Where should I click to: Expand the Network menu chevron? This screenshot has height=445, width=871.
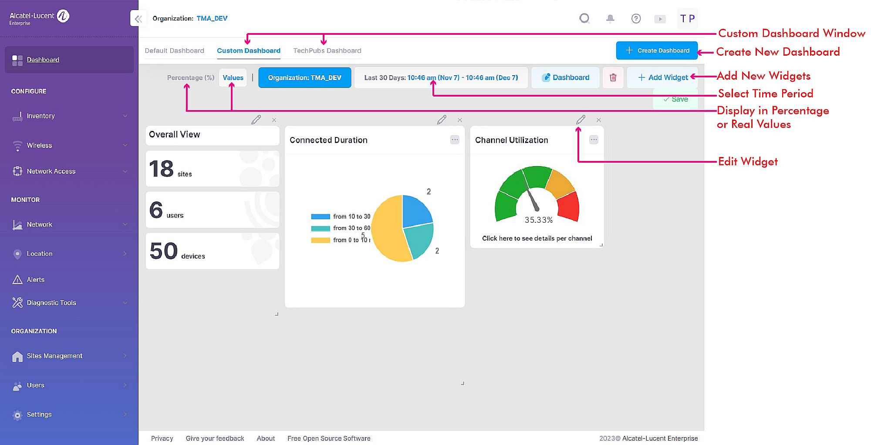point(125,224)
